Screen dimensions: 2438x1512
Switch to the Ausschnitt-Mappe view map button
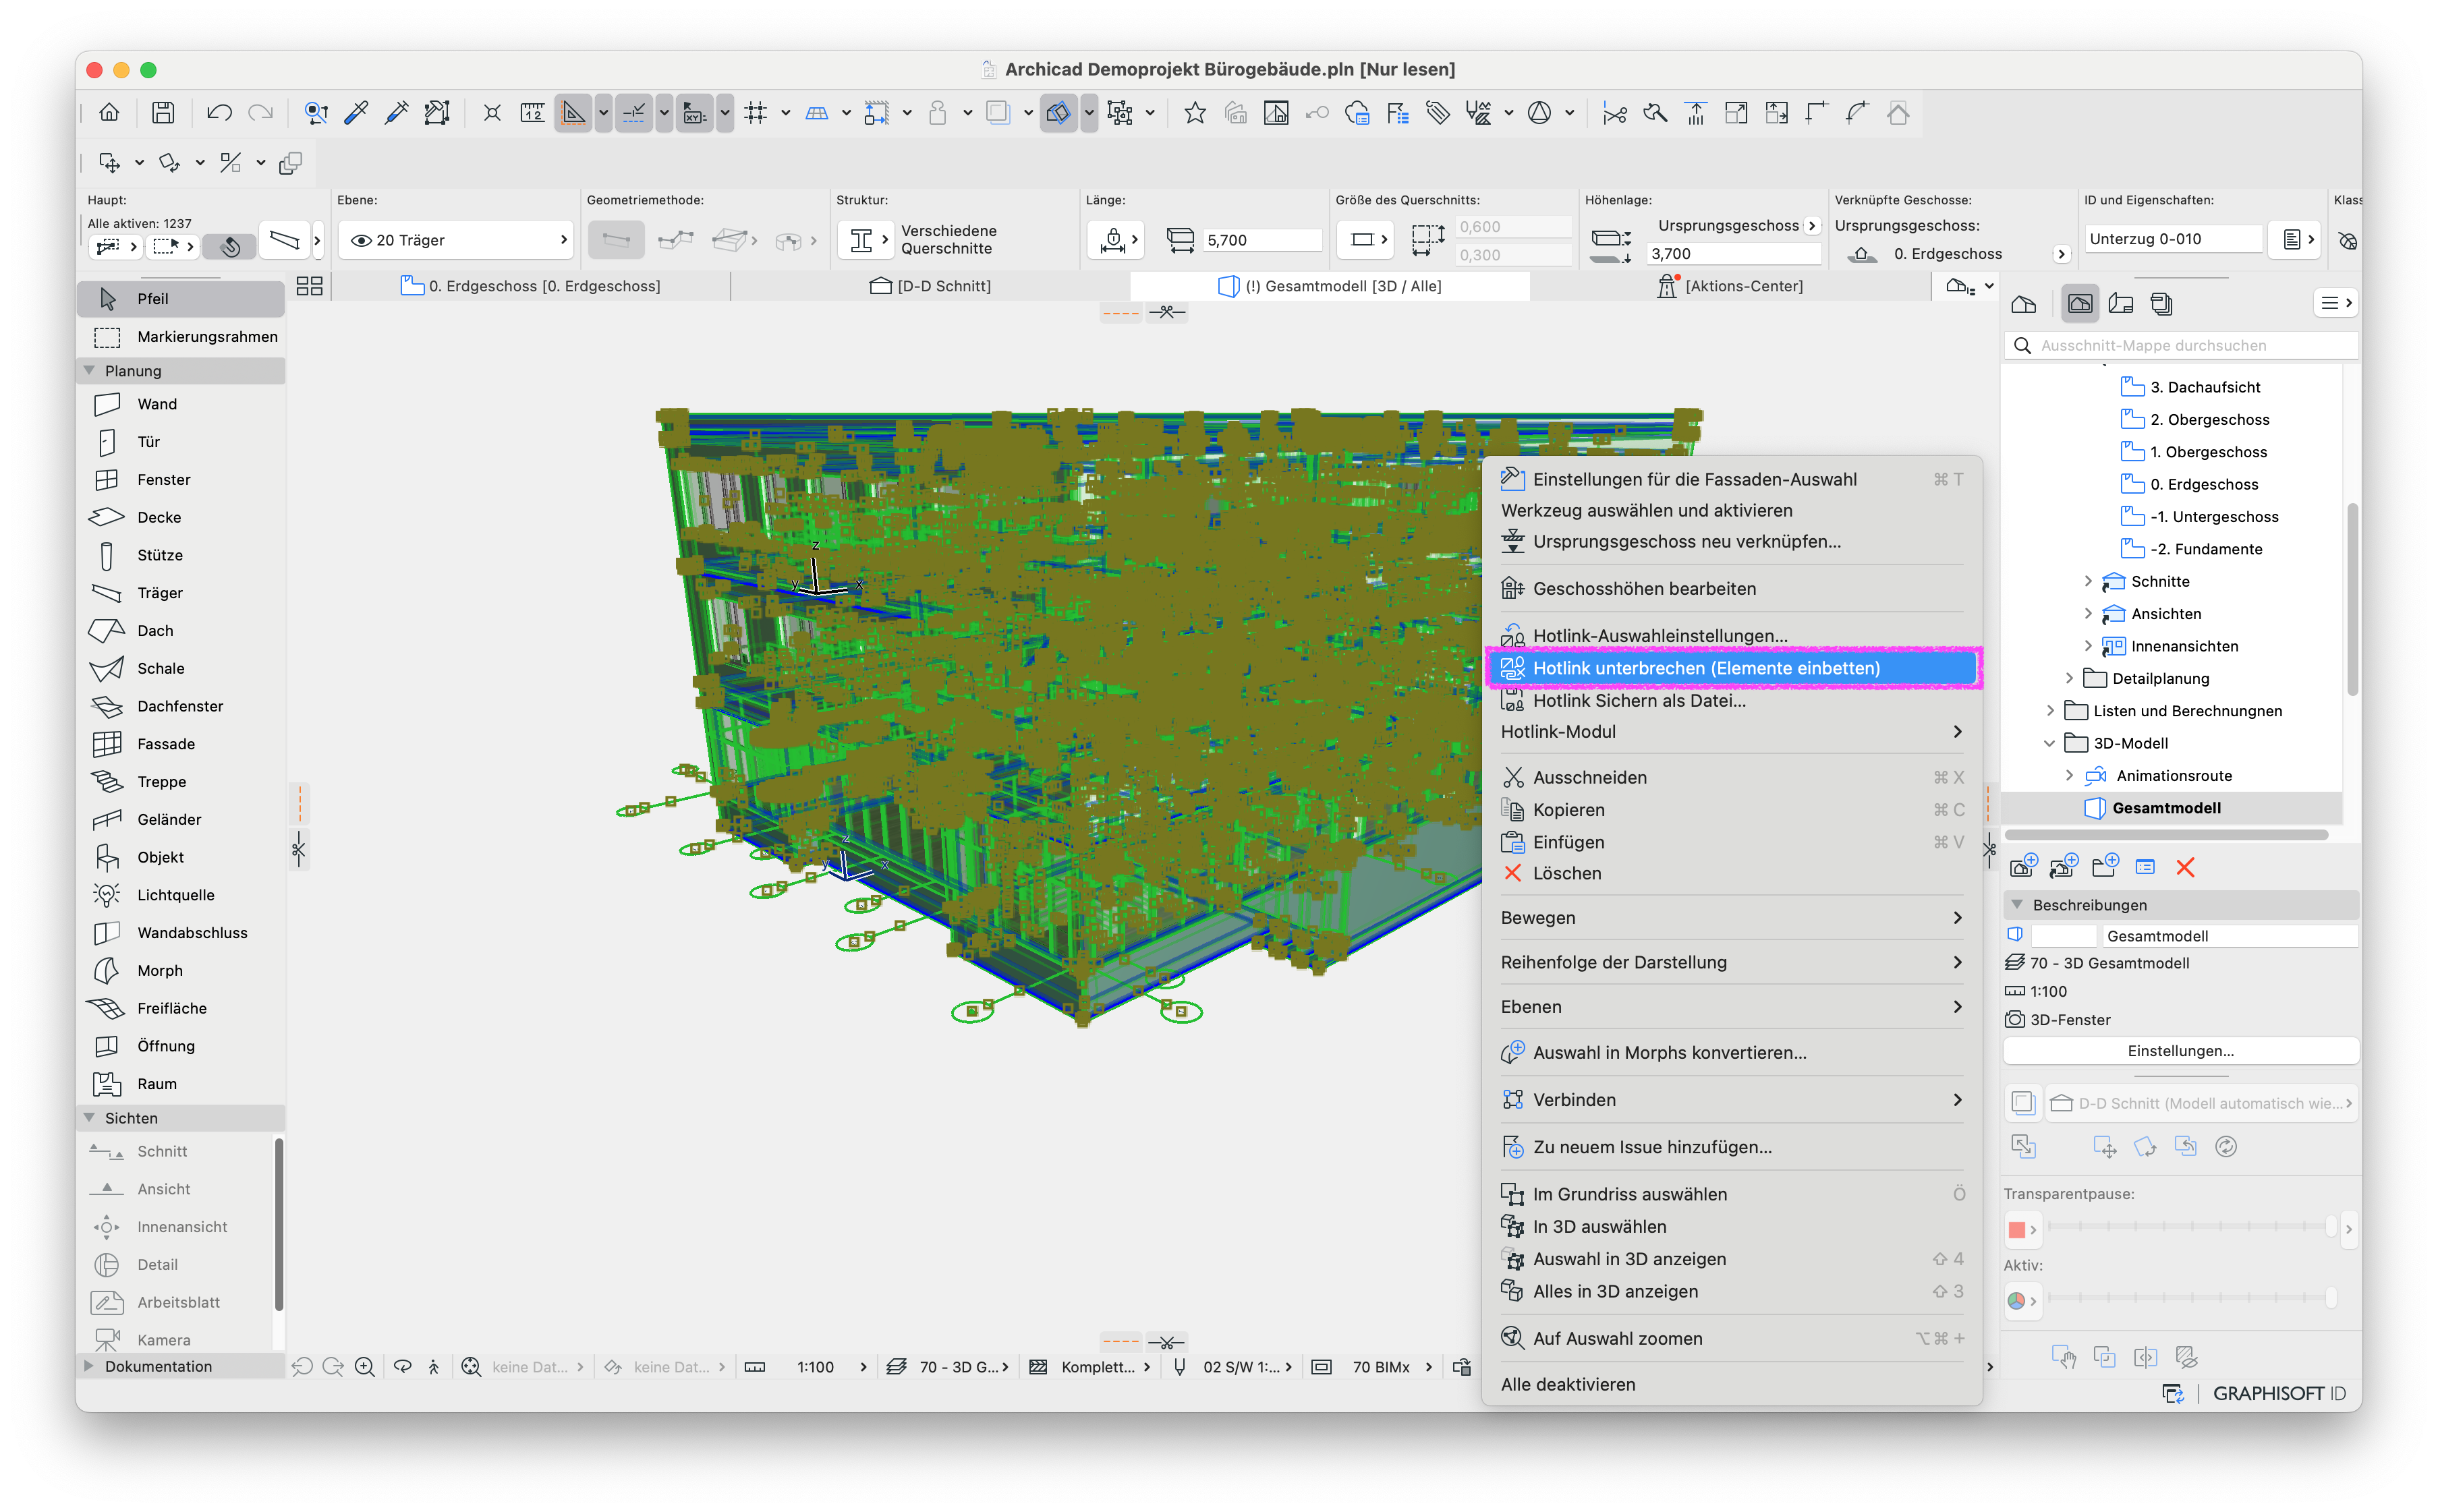[2080, 304]
